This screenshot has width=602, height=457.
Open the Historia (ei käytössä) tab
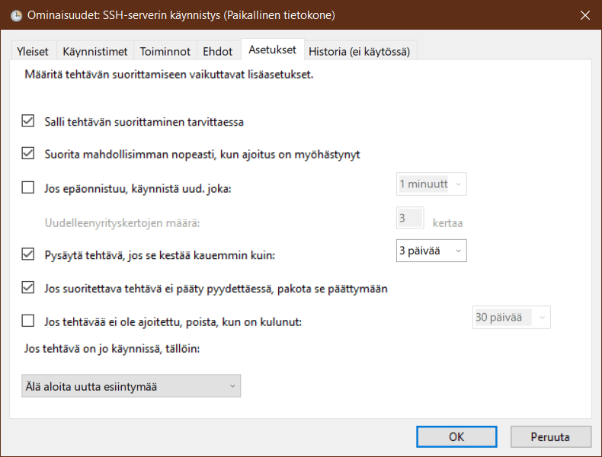[x=359, y=52]
